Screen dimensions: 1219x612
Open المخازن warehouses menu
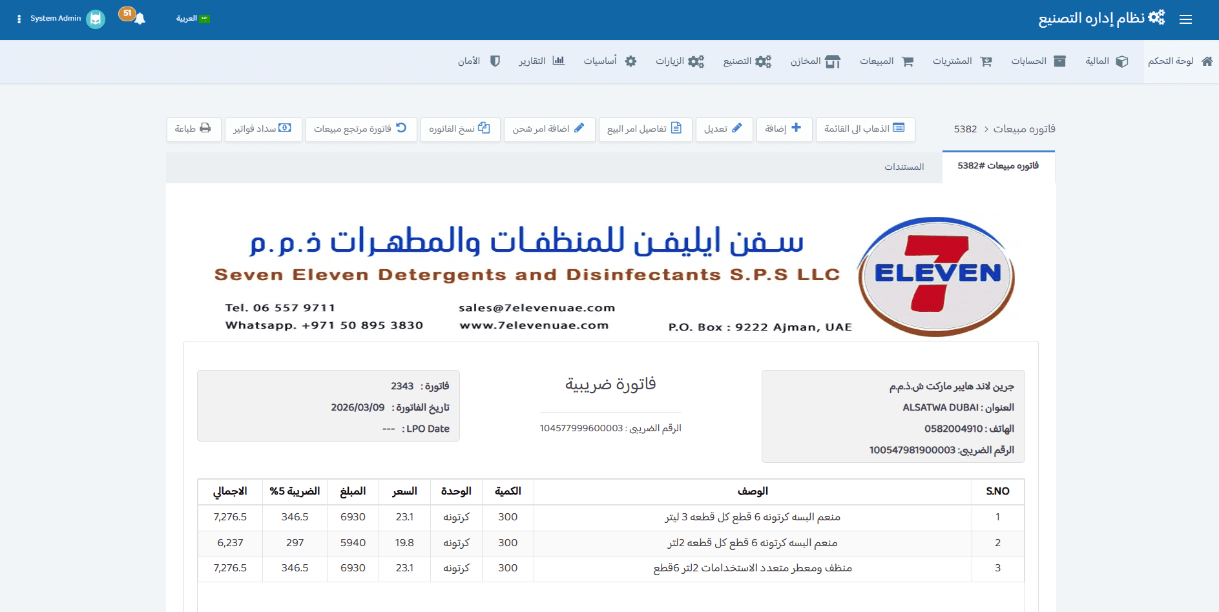(x=815, y=61)
